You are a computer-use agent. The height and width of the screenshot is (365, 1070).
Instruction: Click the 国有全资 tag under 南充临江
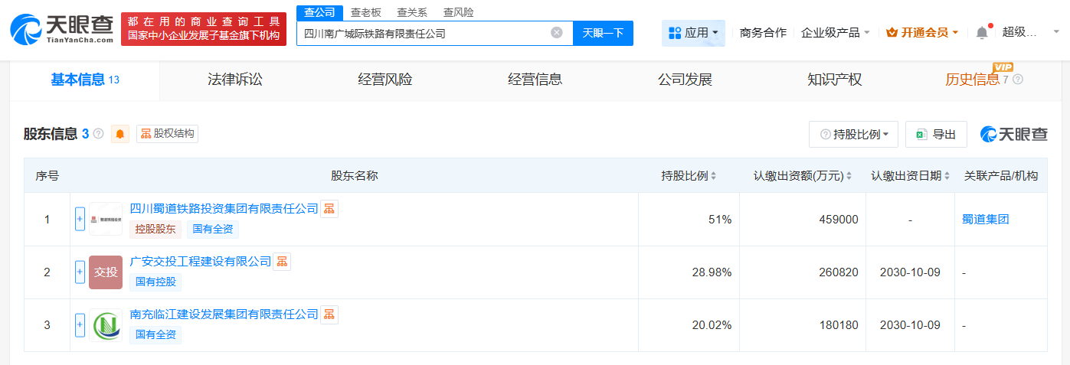(x=155, y=334)
